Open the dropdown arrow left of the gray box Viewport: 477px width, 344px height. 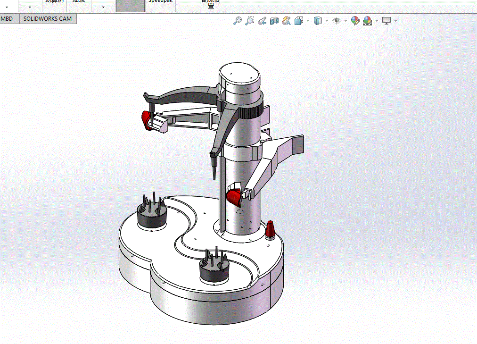[x=103, y=7]
